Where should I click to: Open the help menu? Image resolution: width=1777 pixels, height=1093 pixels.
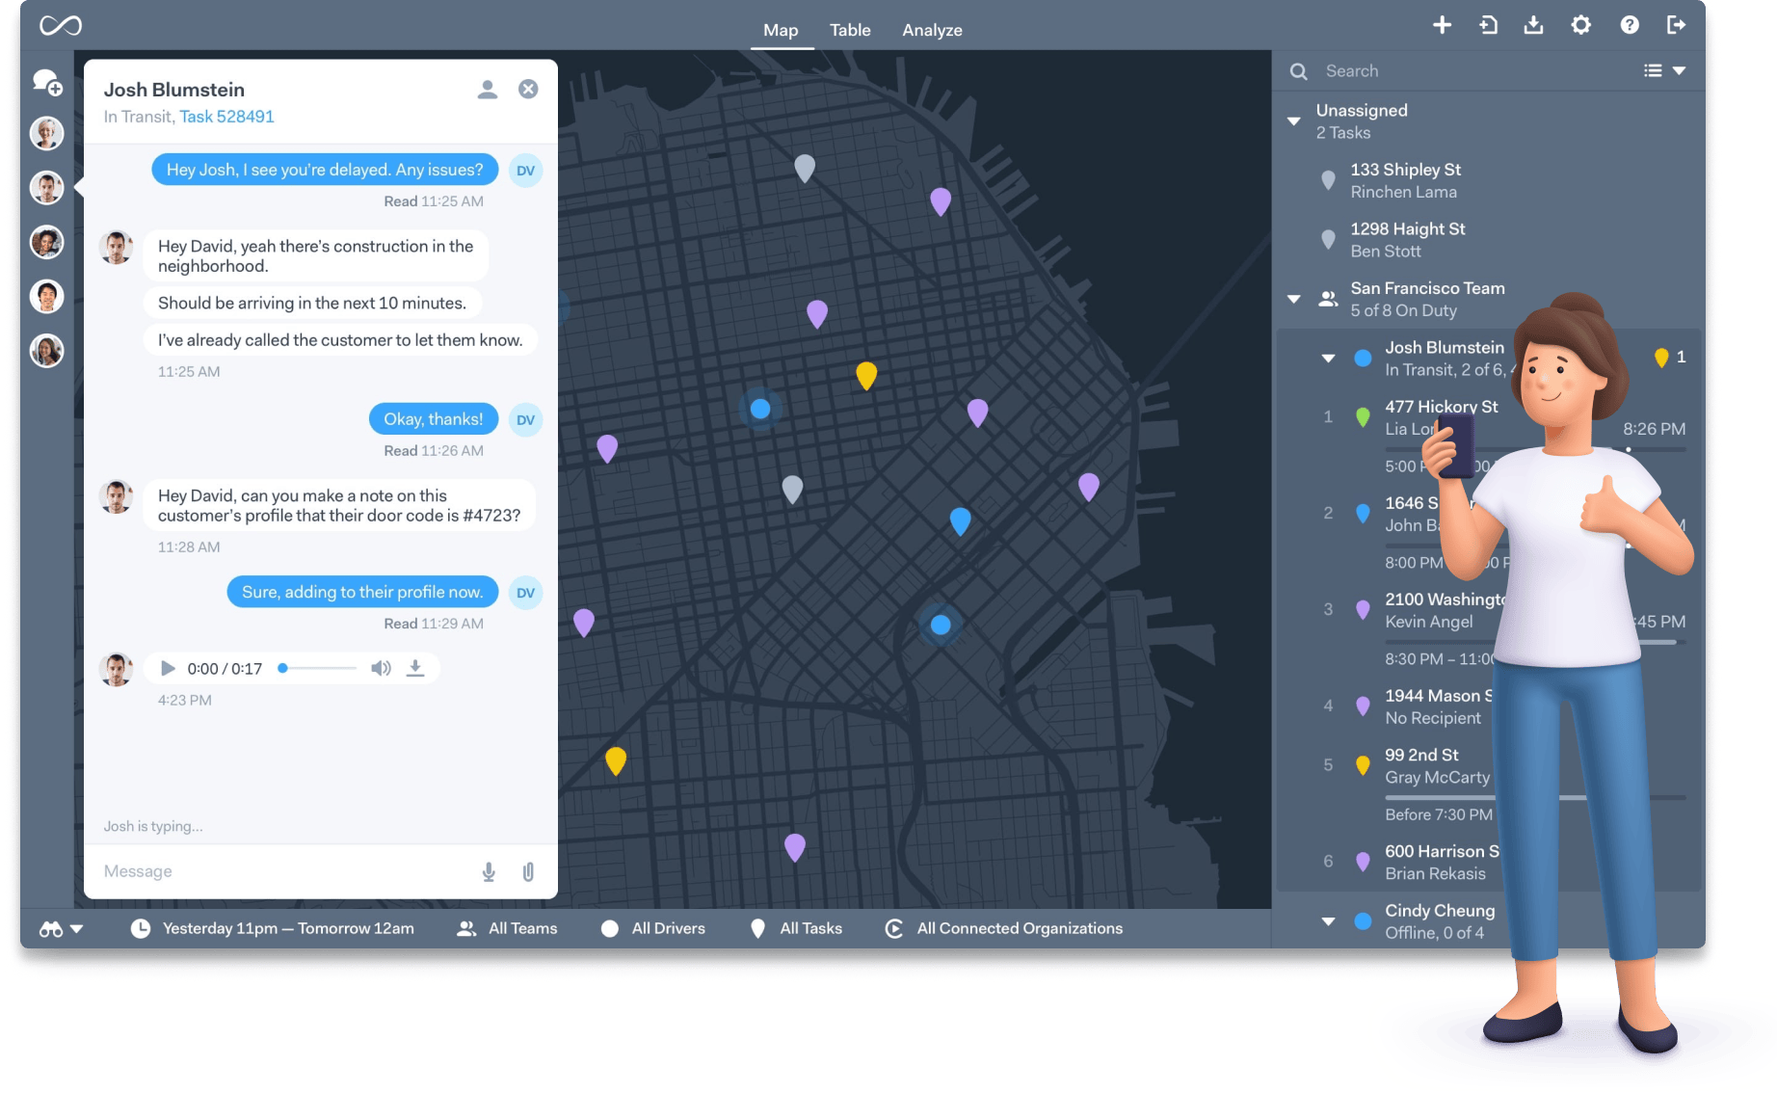coord(1631,25)
